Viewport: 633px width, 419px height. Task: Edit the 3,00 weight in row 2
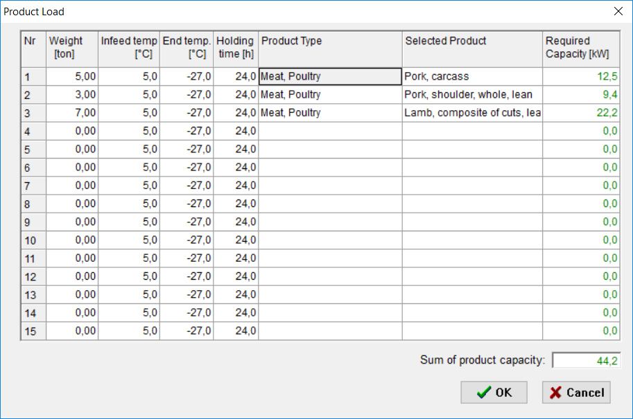tap(72, 95)
